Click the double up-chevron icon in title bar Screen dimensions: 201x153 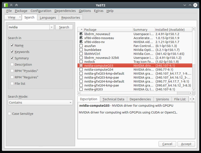[x=16, y=5]
